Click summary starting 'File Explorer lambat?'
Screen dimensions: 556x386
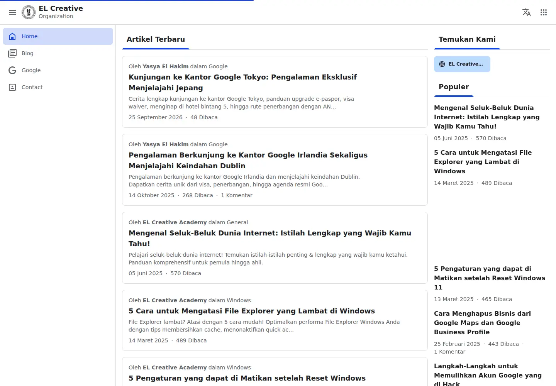tap(264, 326)
